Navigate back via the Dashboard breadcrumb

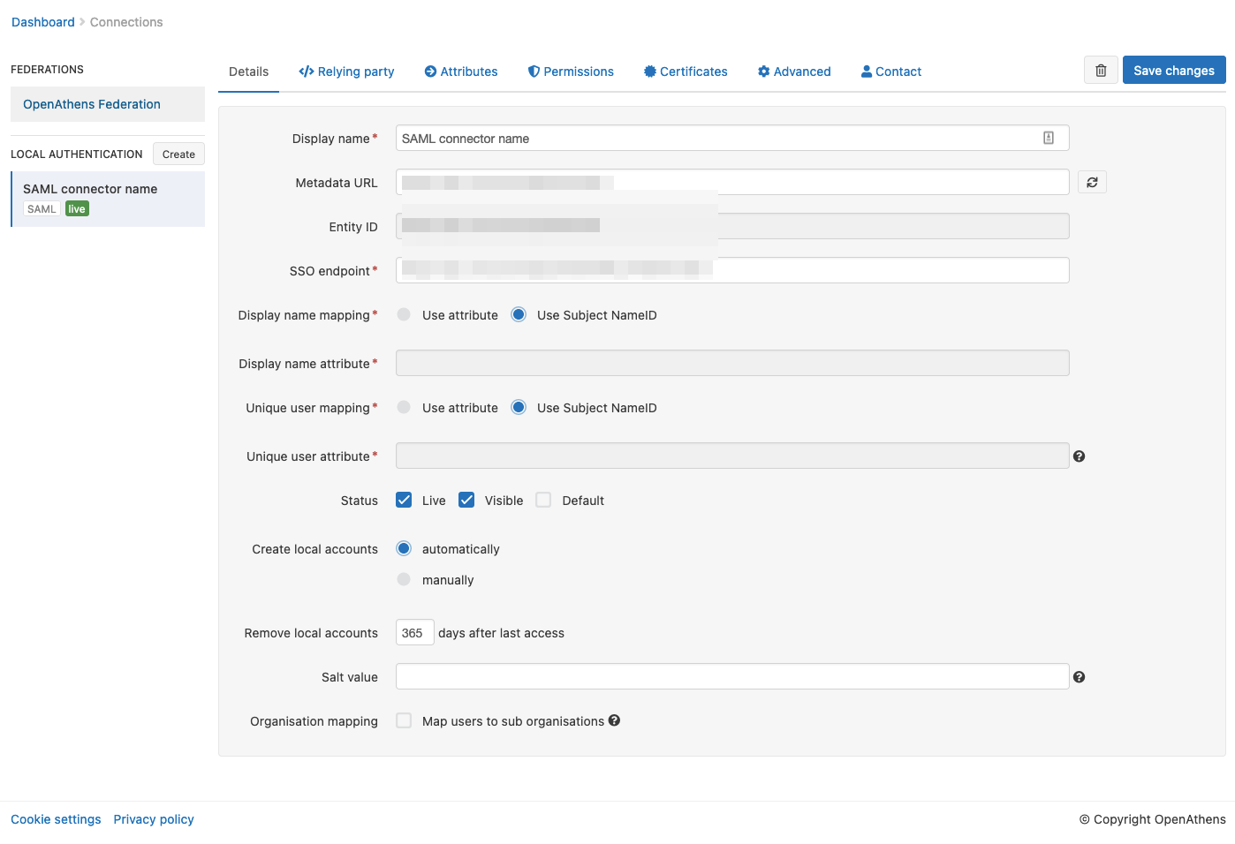pos(42,22)
